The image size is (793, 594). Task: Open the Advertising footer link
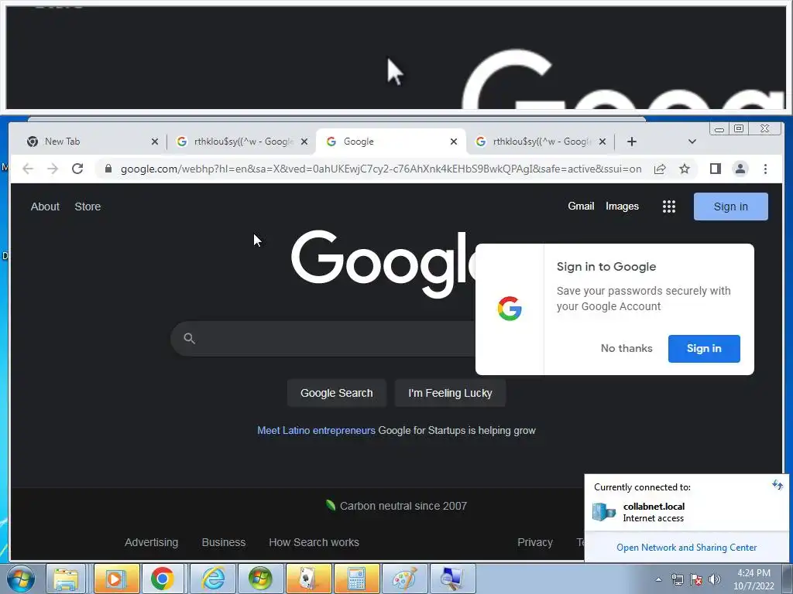pos(151,542)
